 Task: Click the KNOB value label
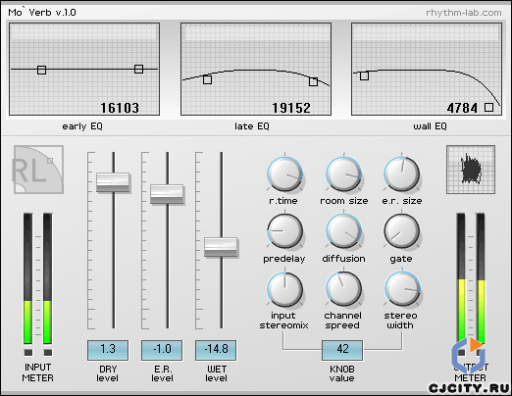[x=342, y=373]
